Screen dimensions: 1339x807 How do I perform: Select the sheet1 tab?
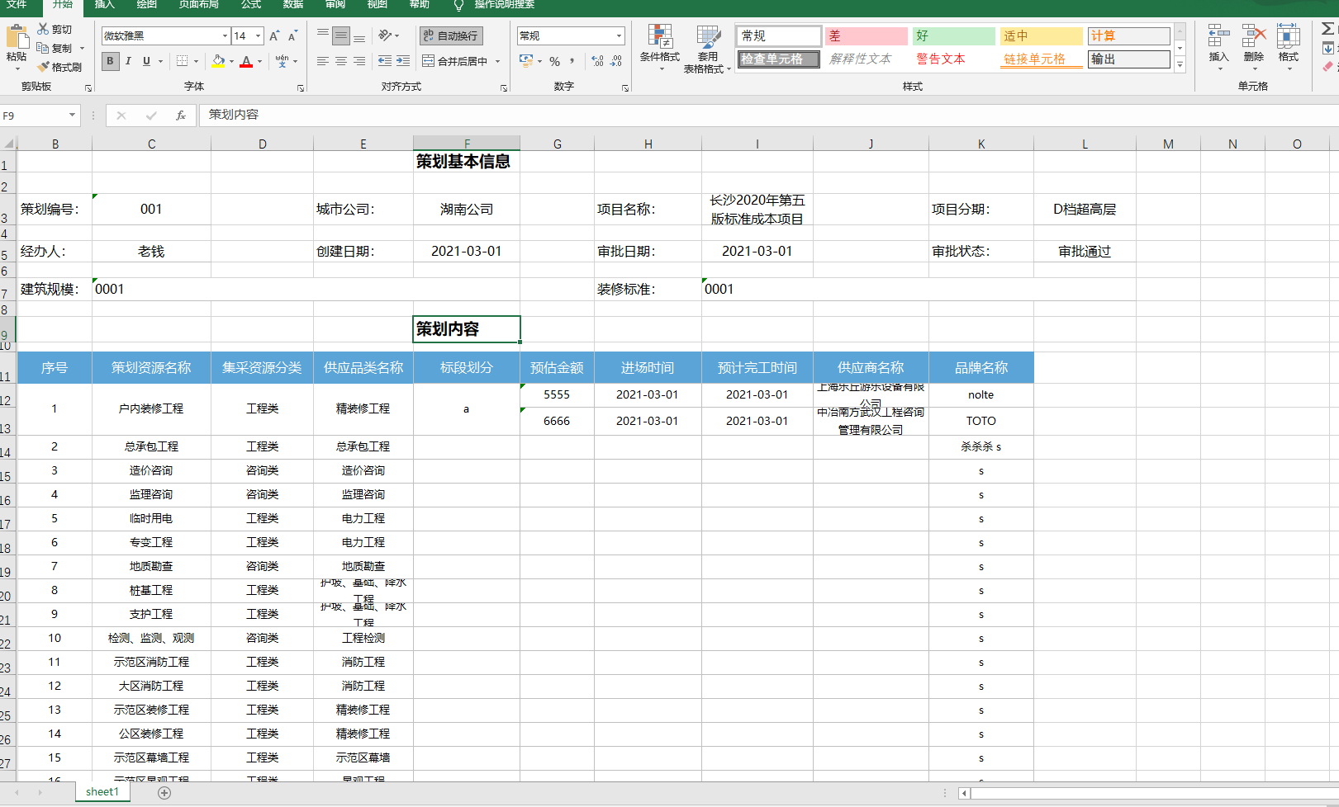[102, 792]
